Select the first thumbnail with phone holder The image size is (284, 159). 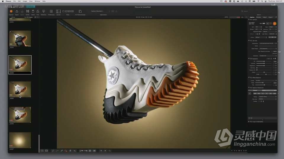tap(20, 38)
